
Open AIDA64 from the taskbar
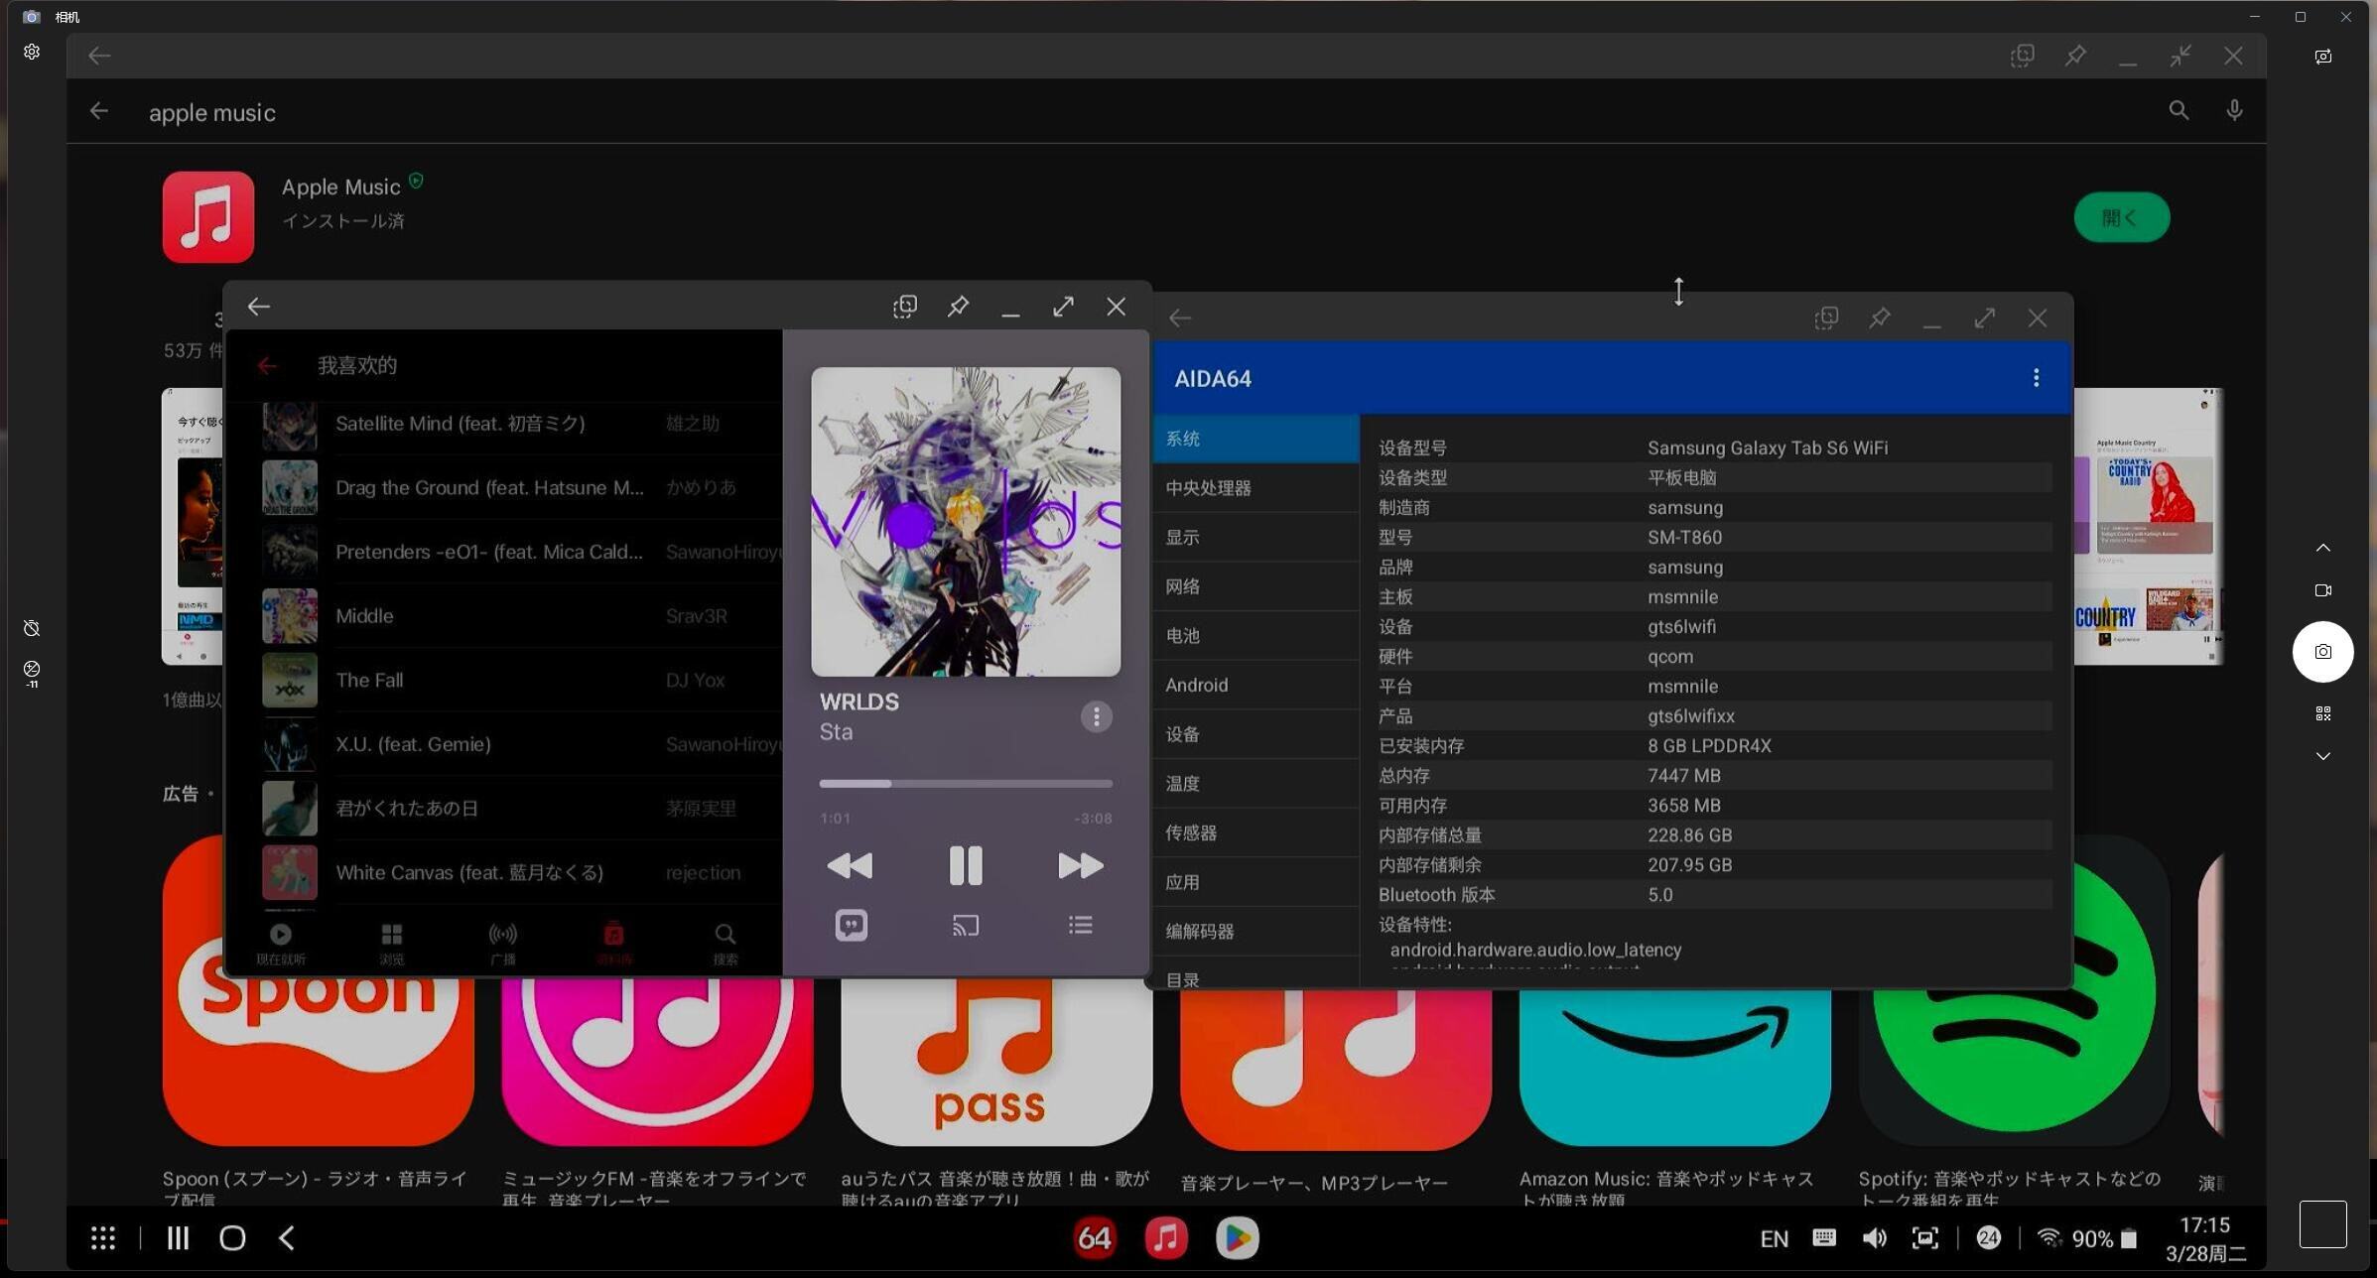tap(1094, 1238)
